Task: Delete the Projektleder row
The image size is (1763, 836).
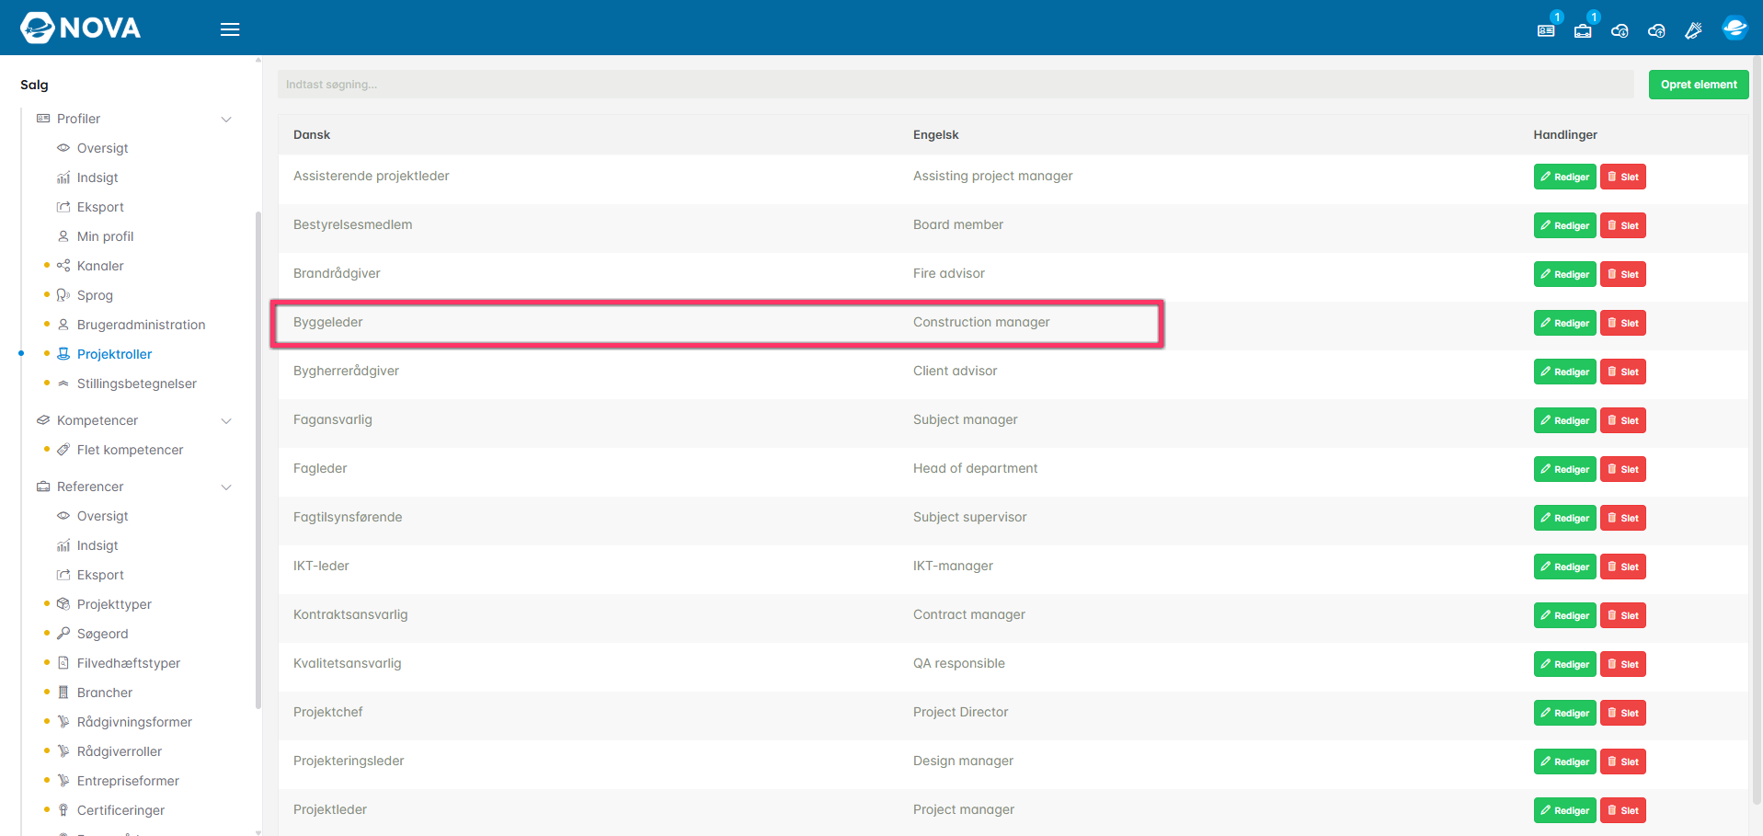Action: tap(1623, 810)
